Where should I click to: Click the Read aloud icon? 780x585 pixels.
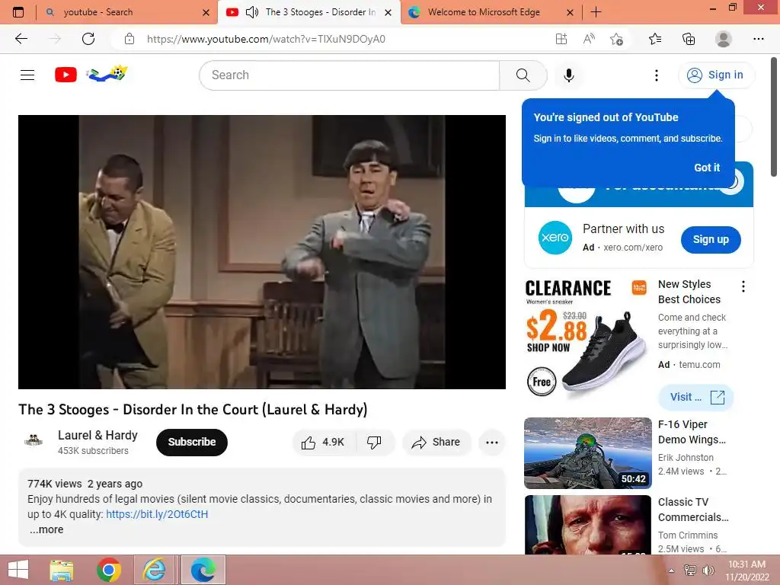[x=589, y=39]
